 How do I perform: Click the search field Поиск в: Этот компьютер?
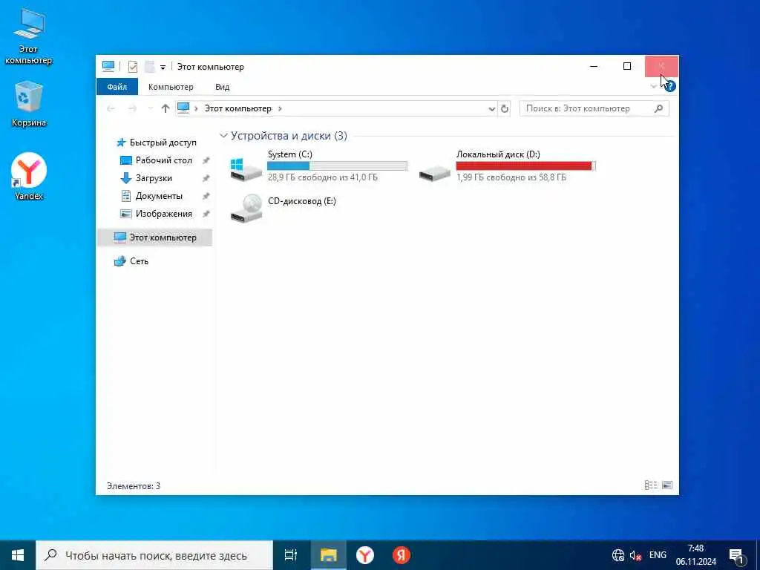[594, 108]
